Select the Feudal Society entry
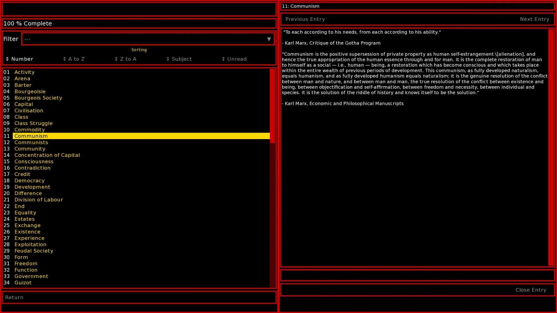Screen dimensions: 557x313 [34, 251]
